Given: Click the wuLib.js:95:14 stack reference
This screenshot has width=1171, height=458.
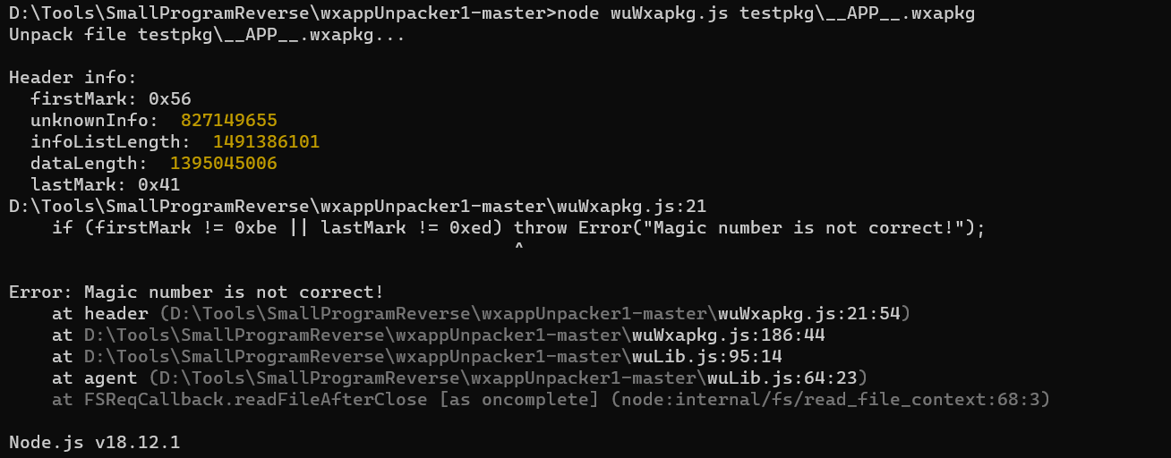Looking at the screenshot, I should pos(707,357).
